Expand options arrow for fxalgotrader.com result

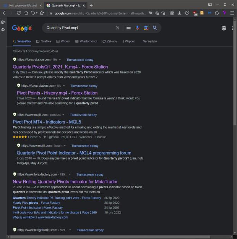[x=70, y=230]
